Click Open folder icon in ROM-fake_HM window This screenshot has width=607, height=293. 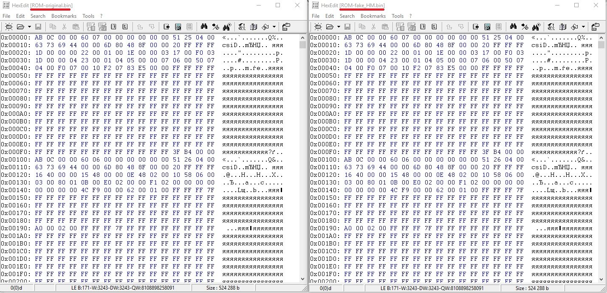pyautogui.click(x=329, y=27)
